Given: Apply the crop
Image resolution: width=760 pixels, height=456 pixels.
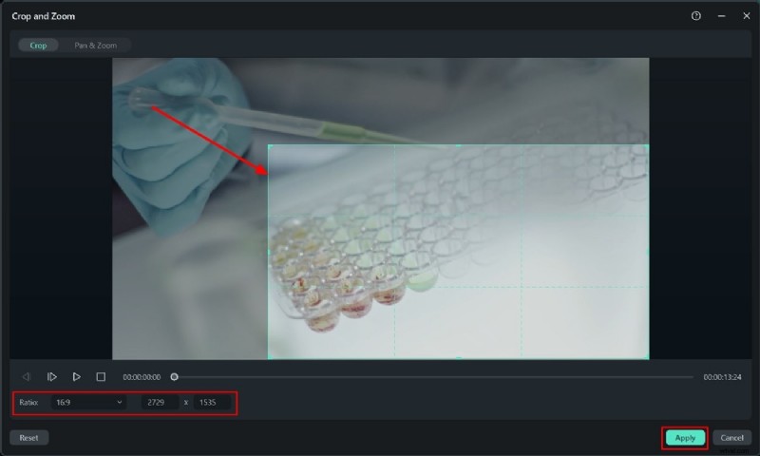Looking at the screenshot, I should [x=685, y=438].
